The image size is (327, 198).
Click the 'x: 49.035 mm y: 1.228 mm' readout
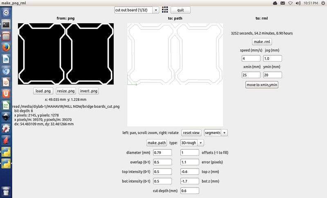coord(65,99)
